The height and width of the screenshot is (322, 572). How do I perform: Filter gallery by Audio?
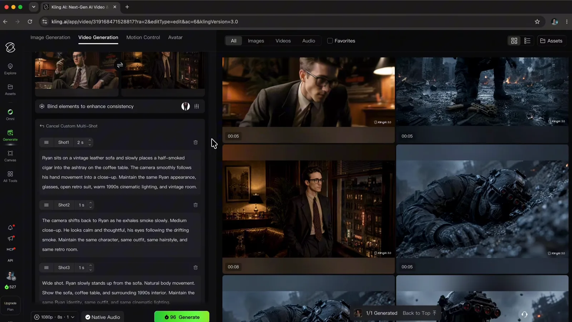click(309, 41)
